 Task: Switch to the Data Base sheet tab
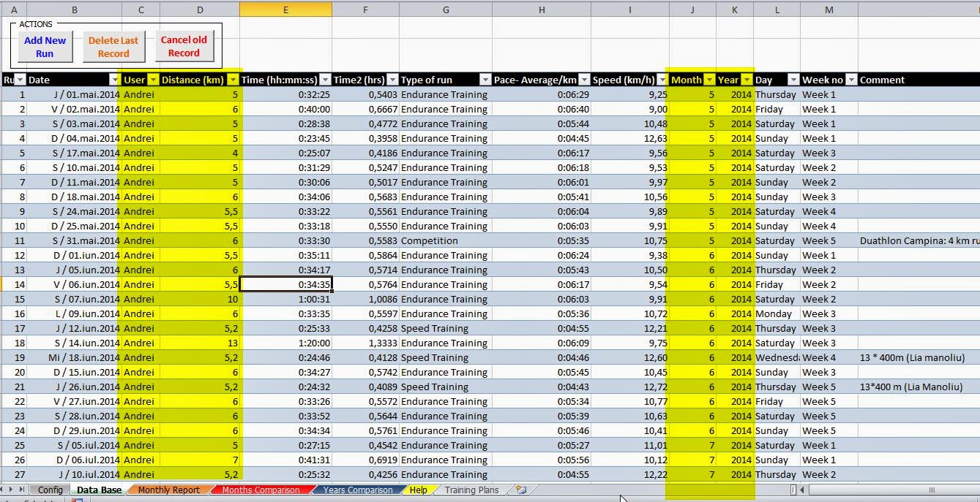click(x=99, y=490)
